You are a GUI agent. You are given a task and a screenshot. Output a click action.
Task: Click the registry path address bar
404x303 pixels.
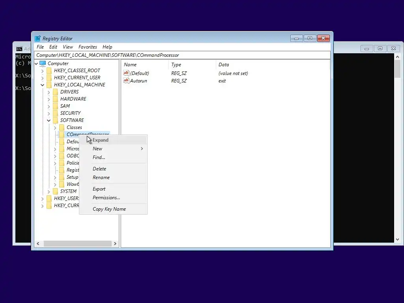pyautogui.click(x=182, y=55)
